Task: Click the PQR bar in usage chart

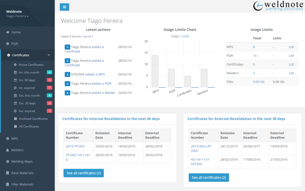Action: (x=171, y=78)
